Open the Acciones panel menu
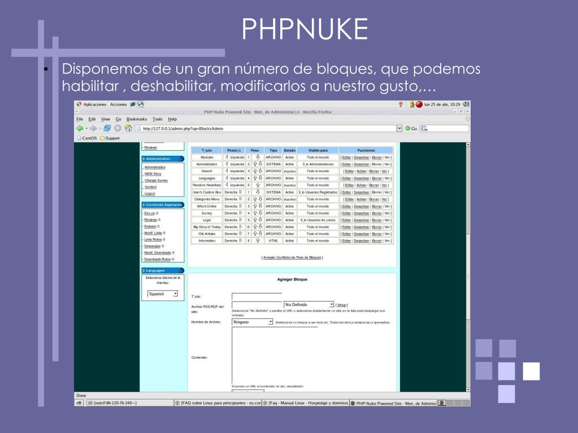This screenshot has width=578, height=433. [x=118, y=104]
